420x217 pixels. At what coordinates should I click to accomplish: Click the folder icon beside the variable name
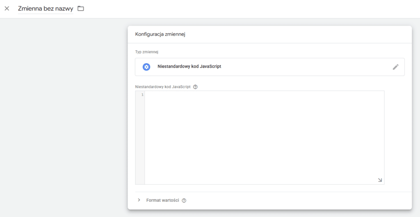(x=81, y=9)
